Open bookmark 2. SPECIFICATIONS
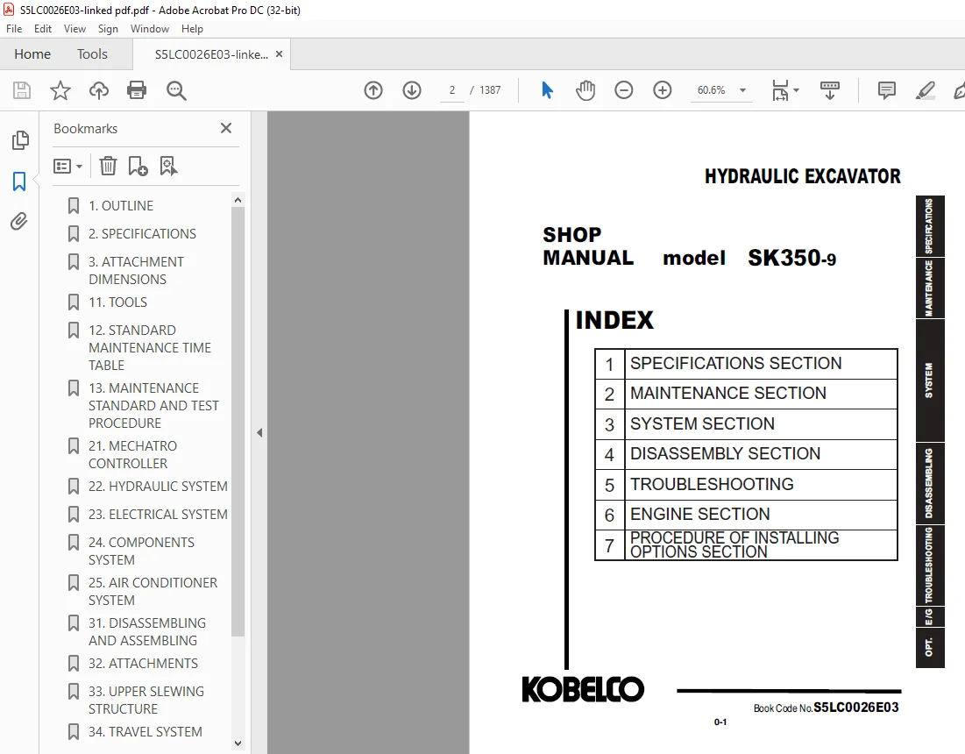This screenshot has width=965, height=754. coord(142,234)
